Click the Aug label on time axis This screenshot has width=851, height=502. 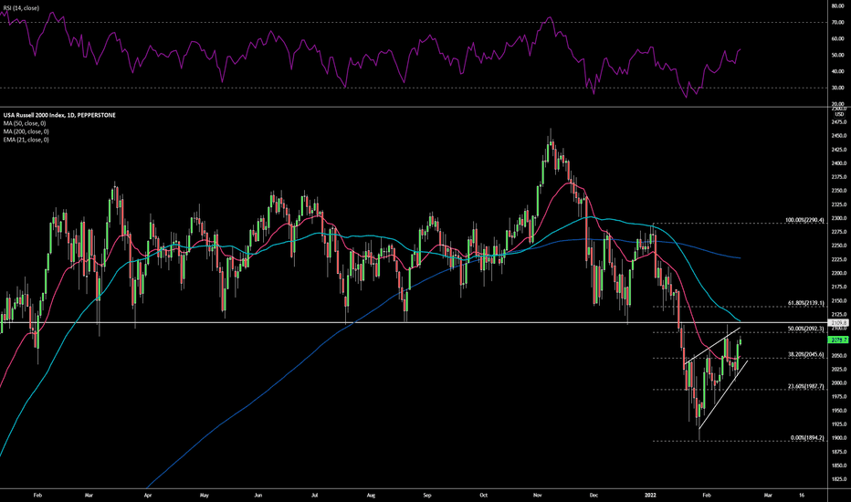point(371,495)
